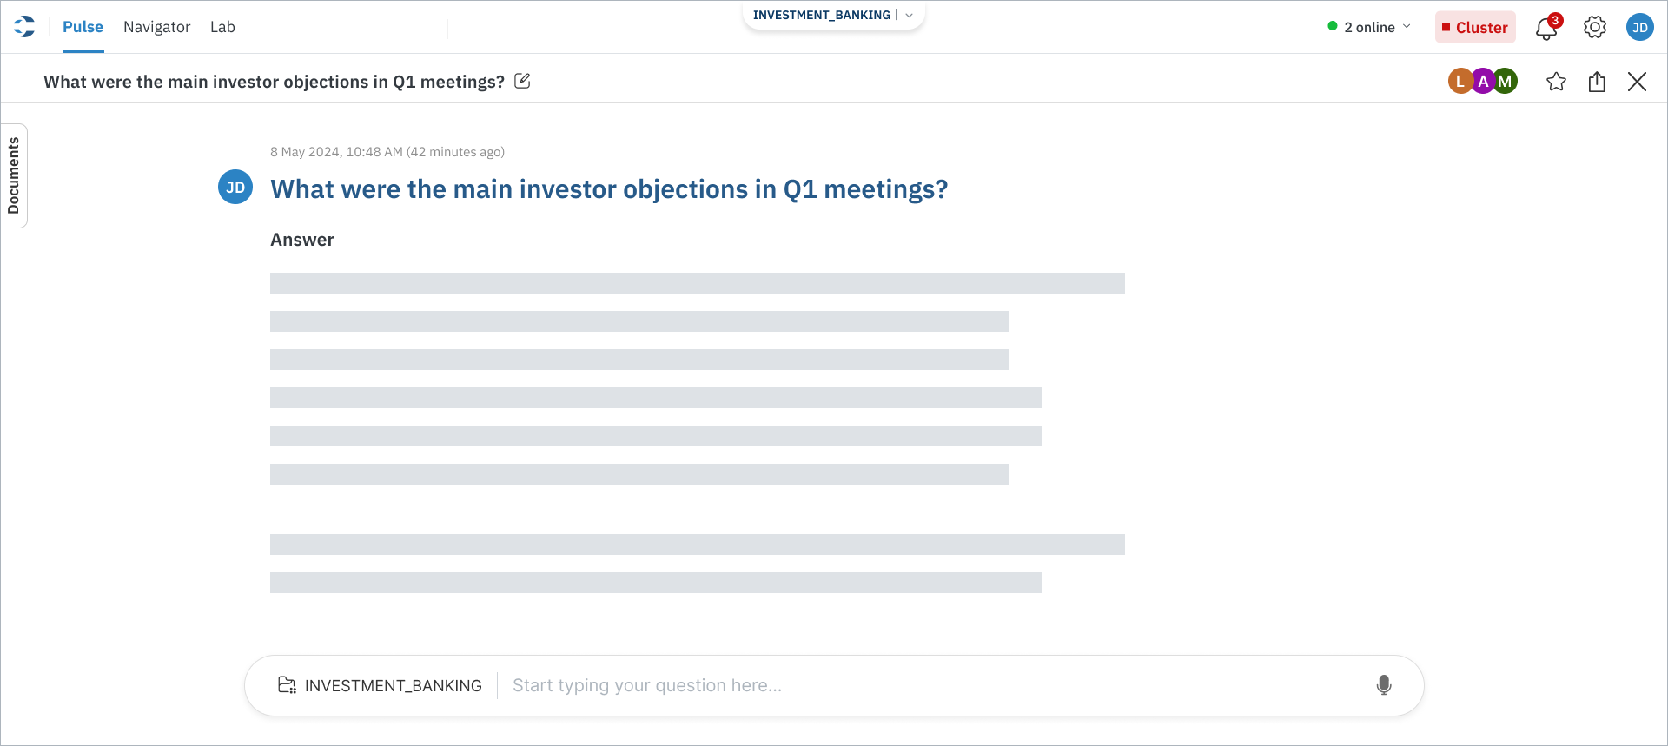The image size is (1668, 746).
Task: Open the notifications bell
Action: [x=1546, y=29]
